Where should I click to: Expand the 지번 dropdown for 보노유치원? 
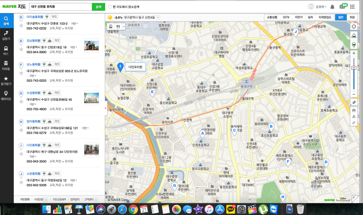[33, 76]
